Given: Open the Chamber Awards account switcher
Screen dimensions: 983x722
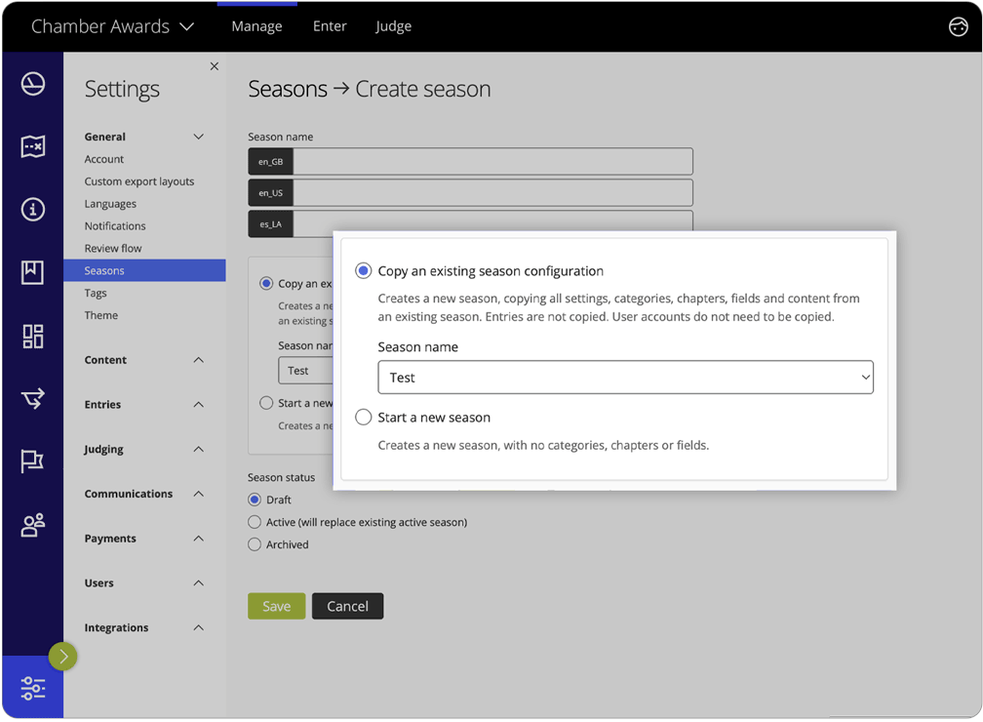Looking at the screenshot, I should pyautogui.click(x=114, y=26).
